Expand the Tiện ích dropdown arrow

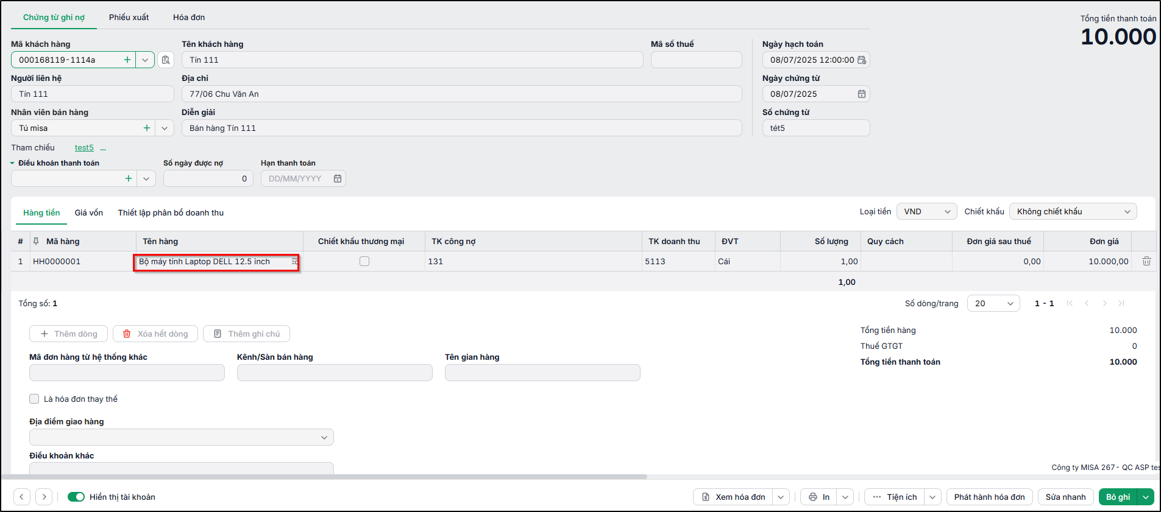tap(933, 497)
